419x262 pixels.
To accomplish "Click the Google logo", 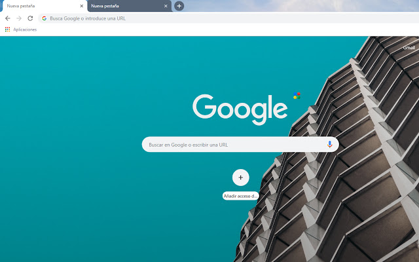I will (x=240, y=109).
